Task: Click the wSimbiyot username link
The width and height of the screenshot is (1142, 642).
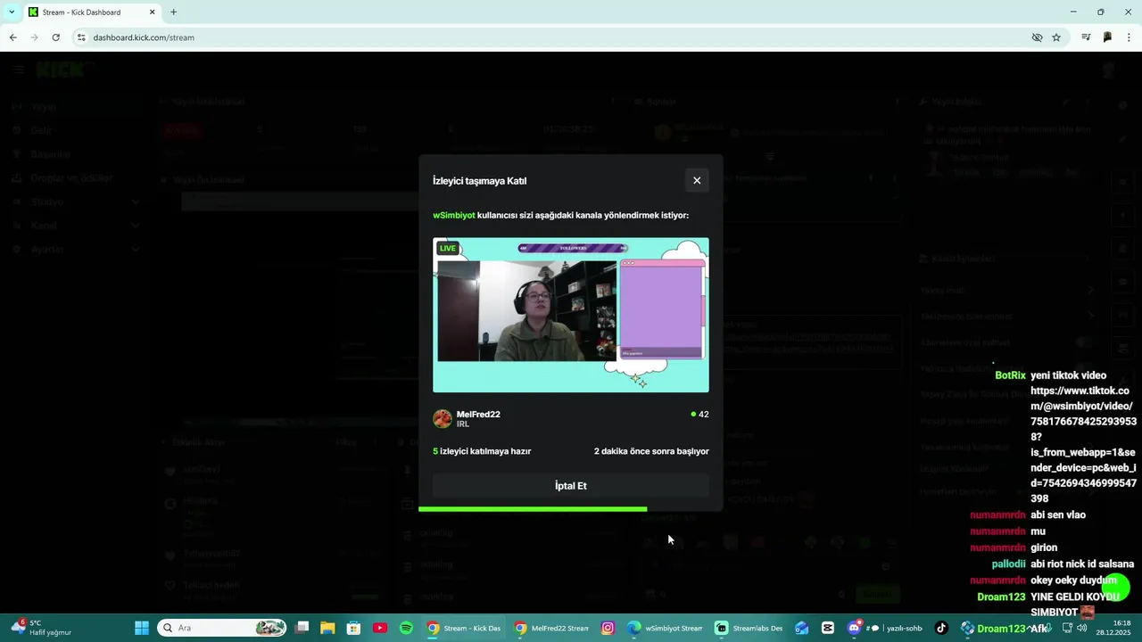Action: coord(454,215)
